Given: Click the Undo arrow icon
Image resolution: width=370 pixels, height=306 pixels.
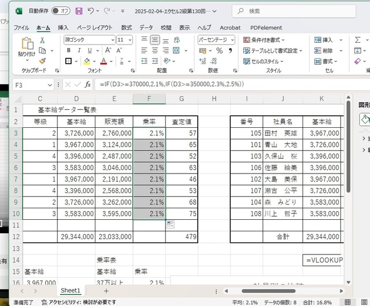Looking at the screenshot, I should pyautogui.click(x=91, y=11).
